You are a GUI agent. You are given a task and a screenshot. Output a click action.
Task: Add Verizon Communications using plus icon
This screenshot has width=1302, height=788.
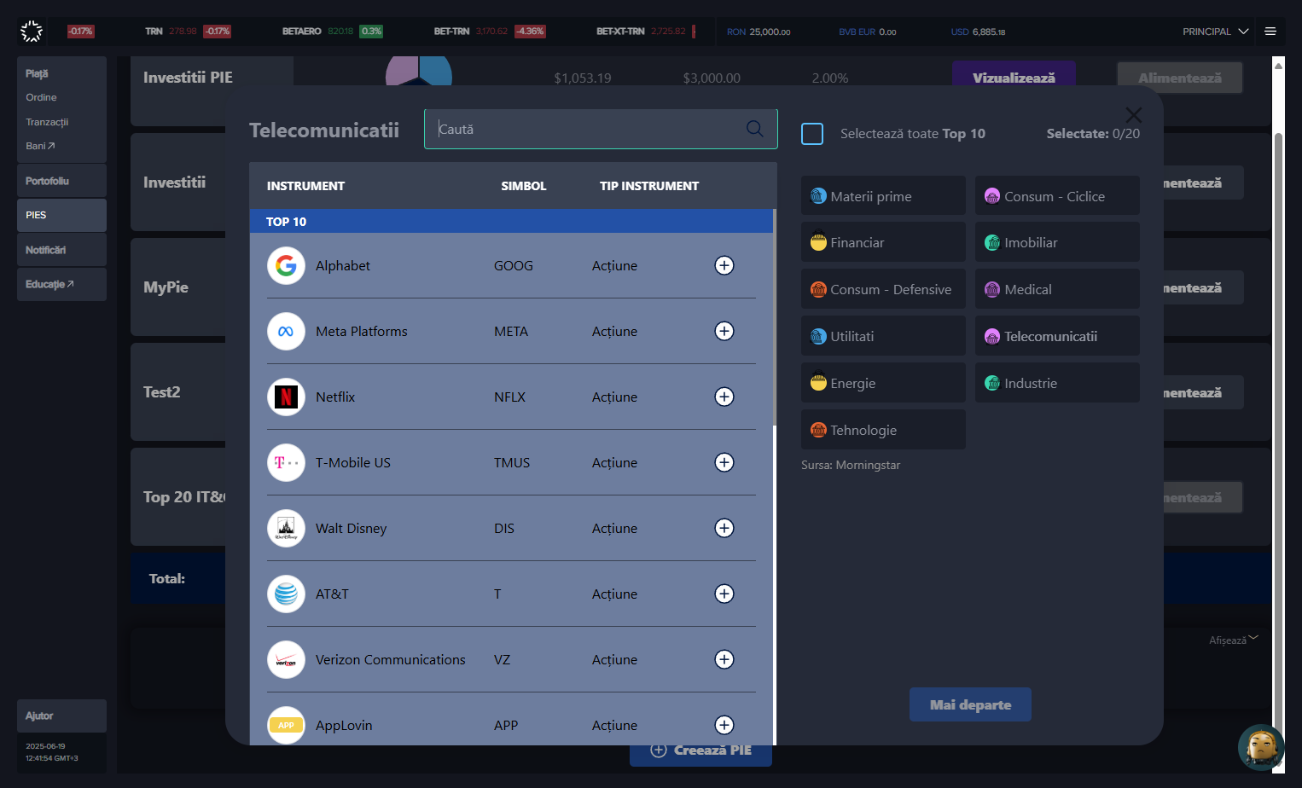pos(724,659)
